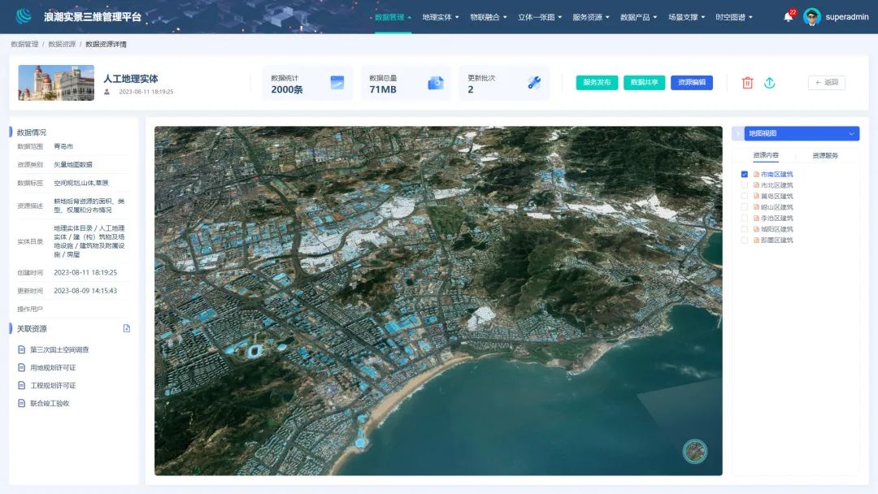Click the document icon beside 关联资源
This screenshot has width=878, height=494.
pyautogui.click(x=127, y=328)
